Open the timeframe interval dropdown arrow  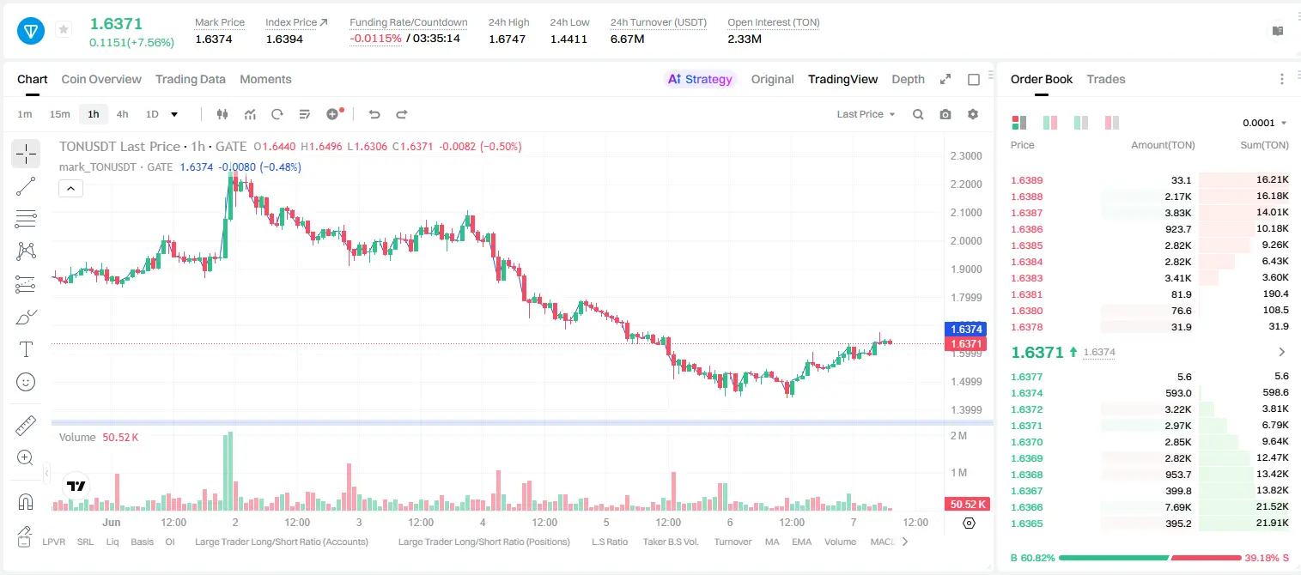(x=174, y=114)
